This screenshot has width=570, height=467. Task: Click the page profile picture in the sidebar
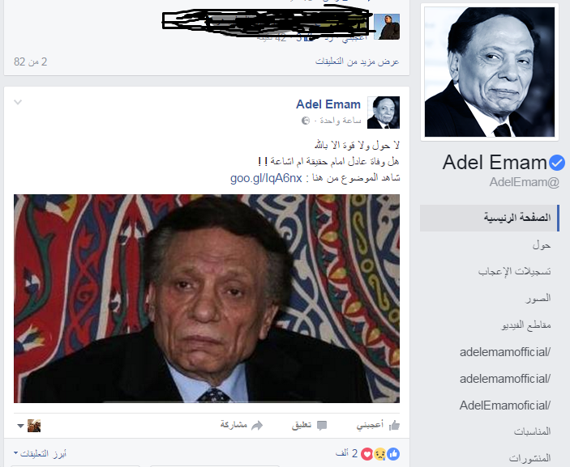pyautogui.click(x=490, y=72)
